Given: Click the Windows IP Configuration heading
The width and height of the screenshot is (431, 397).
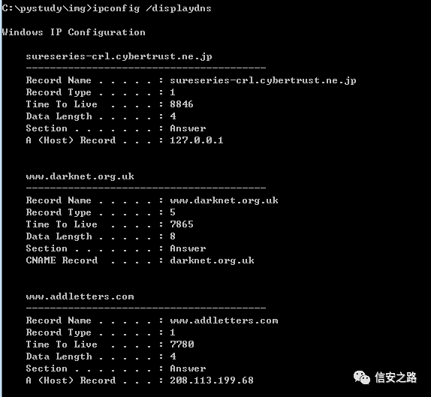Looking at the screenshot, I should [x=74, y=32].
